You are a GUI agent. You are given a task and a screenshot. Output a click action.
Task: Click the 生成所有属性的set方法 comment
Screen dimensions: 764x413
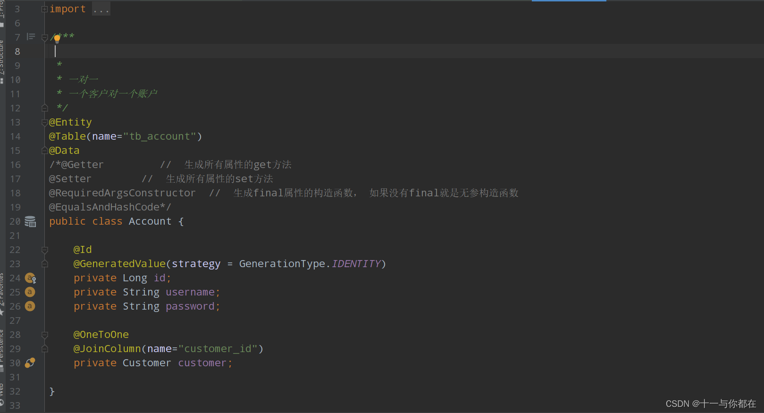[x=219, y=179]
